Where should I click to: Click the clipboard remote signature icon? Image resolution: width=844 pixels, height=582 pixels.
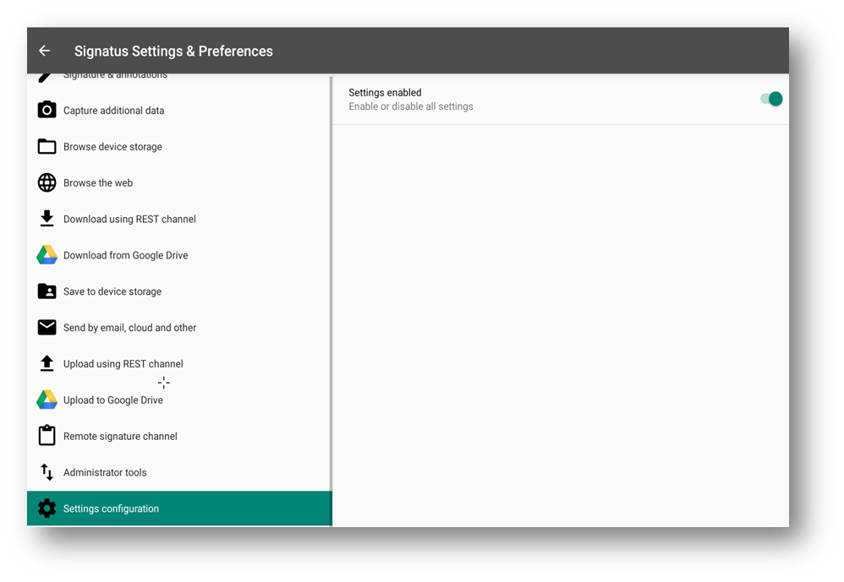click(47, 436)
